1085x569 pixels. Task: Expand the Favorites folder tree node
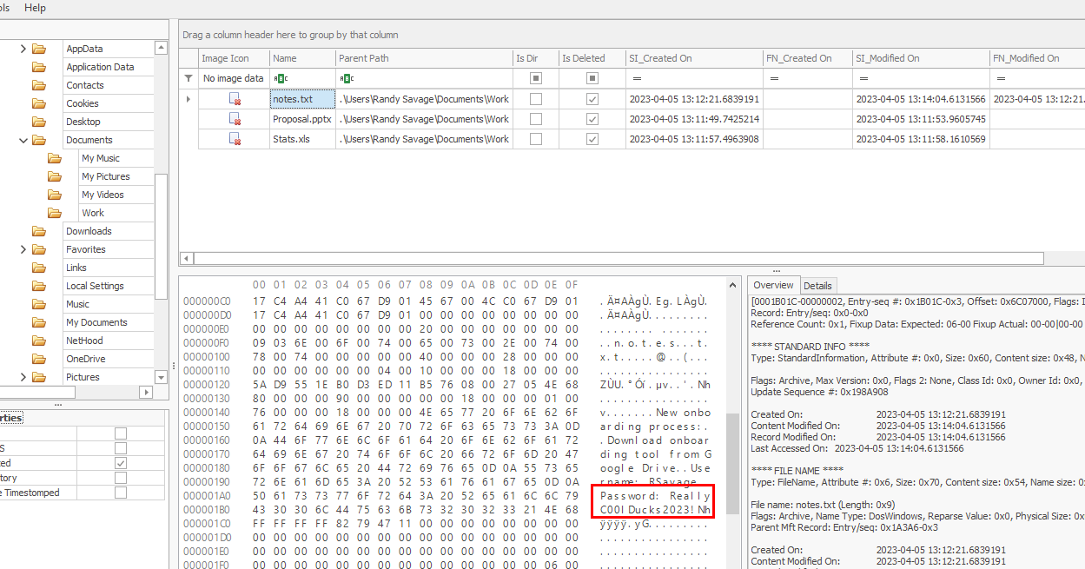pos(23,249)
